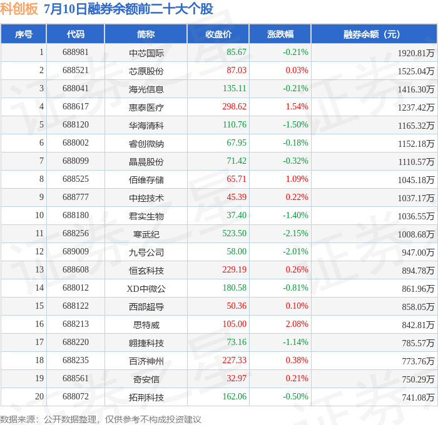The image size is (438, 425).
Task: Click stock code 688777
Action: point(76,197)
